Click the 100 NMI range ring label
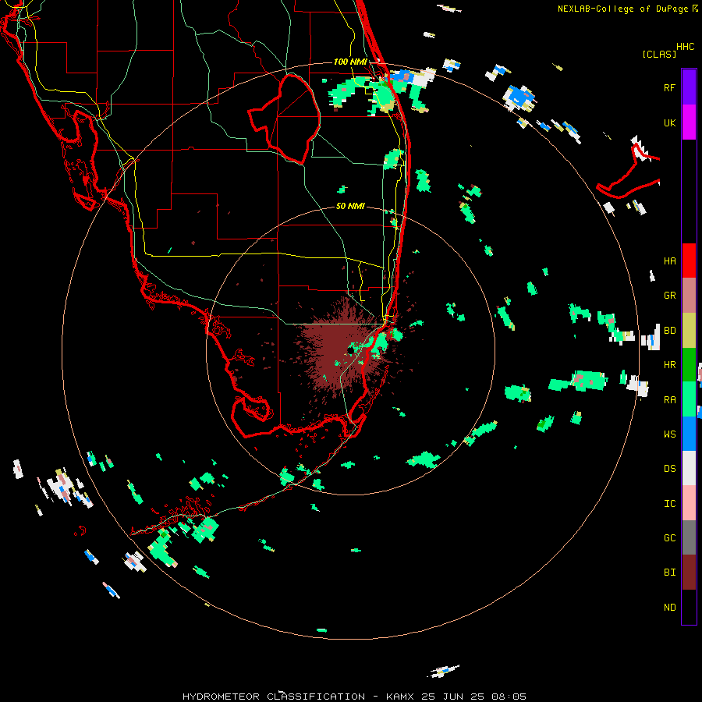 tap(350, 62)
